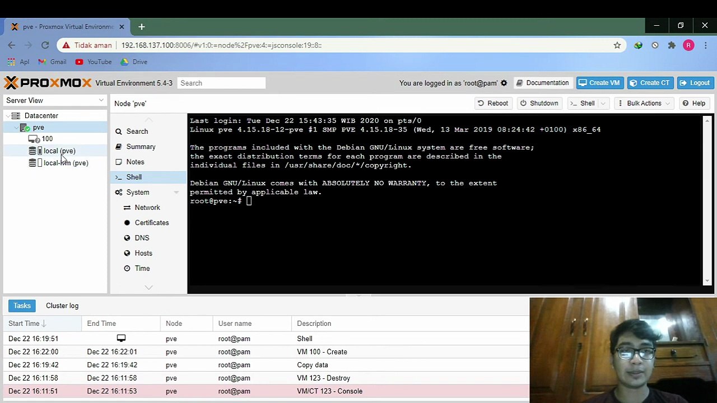Open Gmail bookmark
This screenshot has width=717, height=403.
coord(53,62)
